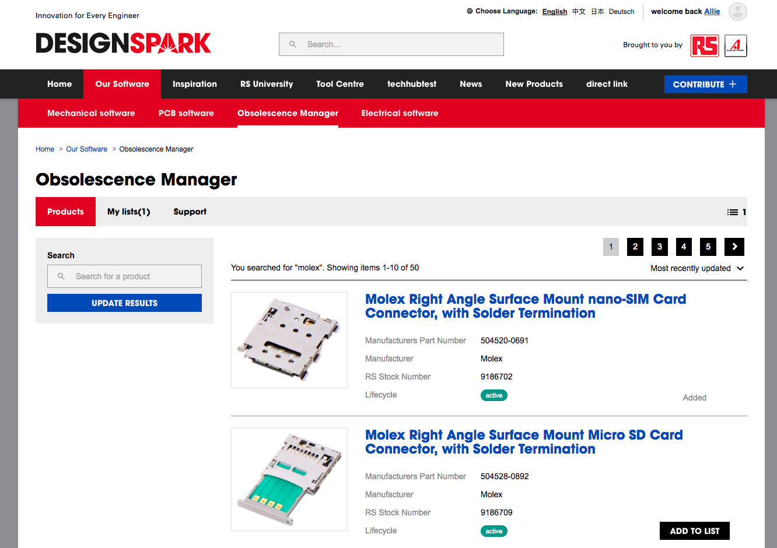Open the user profile avatar
Image resolution: width=777 pixels, height=548 pixels.
click(738, 12)
